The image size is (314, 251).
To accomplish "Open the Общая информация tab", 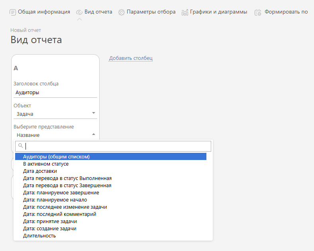I will [44, 12].
